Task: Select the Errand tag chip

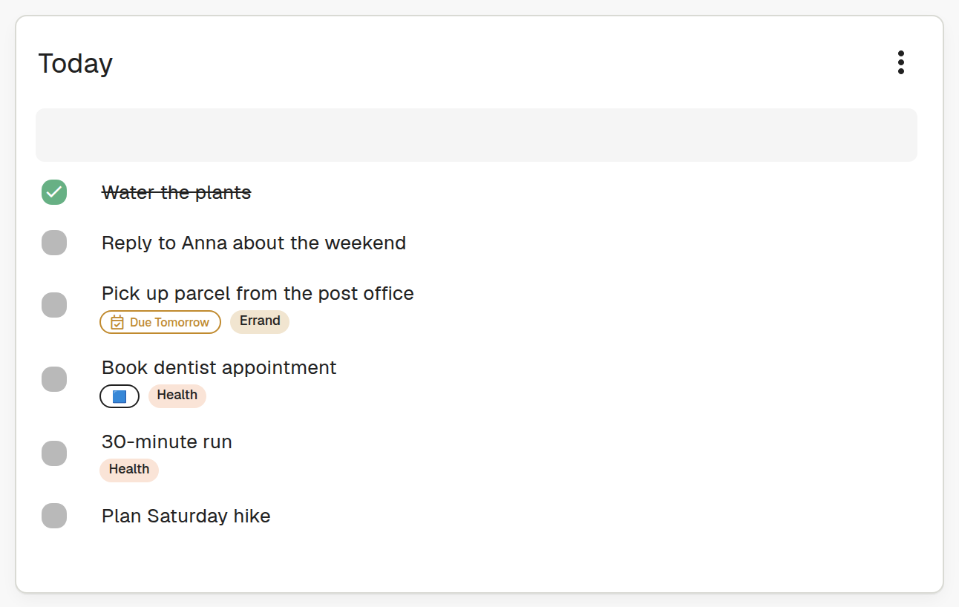Action: tap(260, 321)
